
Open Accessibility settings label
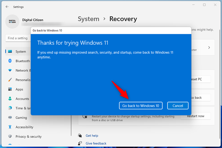[x=24, y=127]
